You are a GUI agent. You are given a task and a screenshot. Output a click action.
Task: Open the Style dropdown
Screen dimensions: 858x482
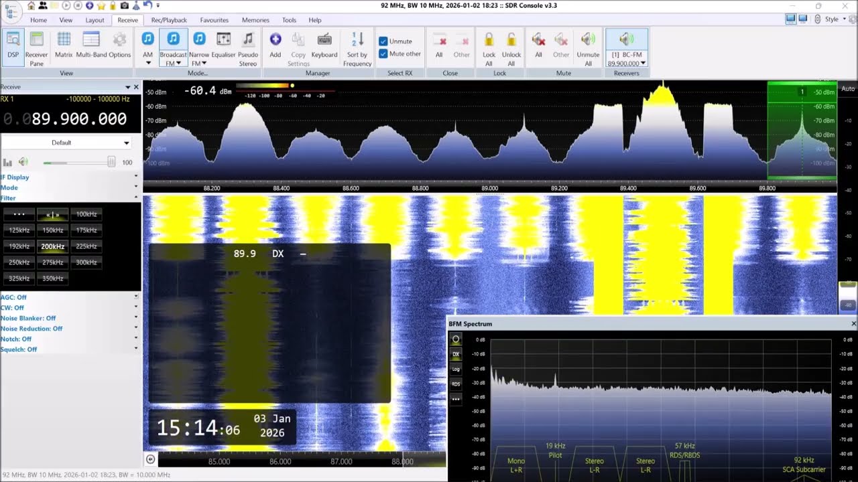point(835,19)
